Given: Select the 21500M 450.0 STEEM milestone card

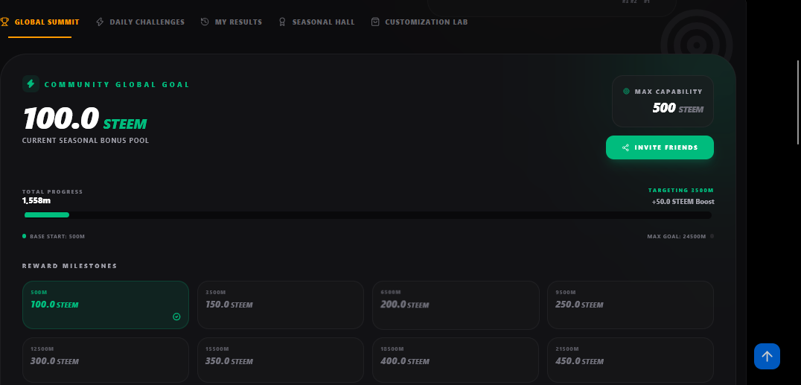Looking at the screenshot, I should pos(631,360).
